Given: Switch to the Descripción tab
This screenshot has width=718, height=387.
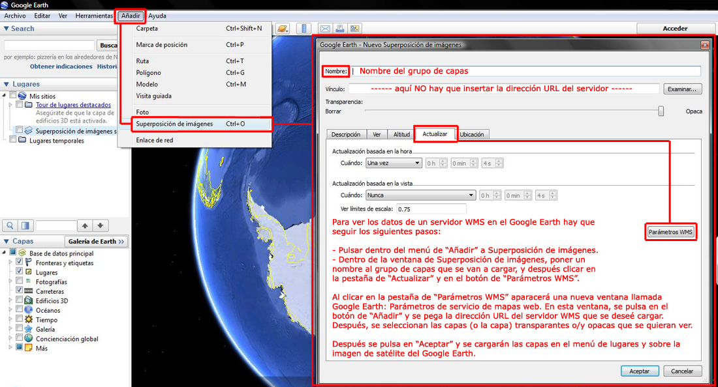Looking at the screenshot, I should [x=346, y=134].
